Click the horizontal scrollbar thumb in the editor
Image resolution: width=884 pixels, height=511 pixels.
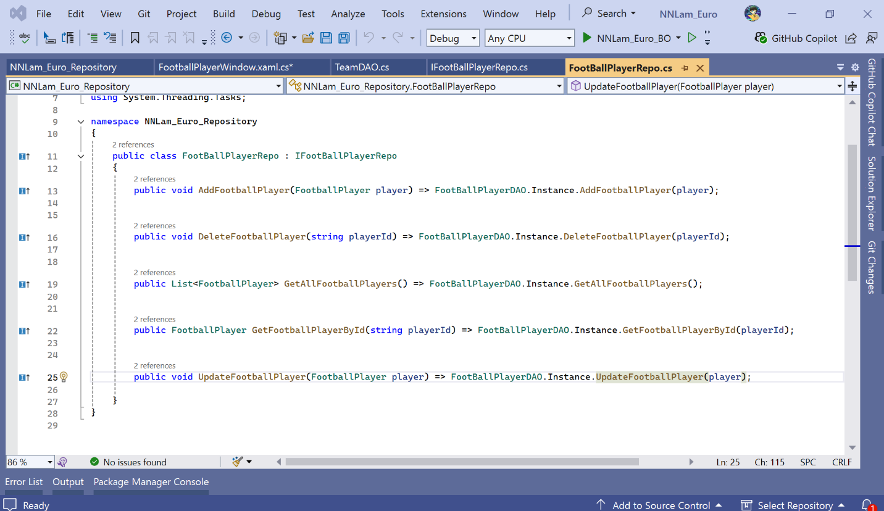(462, 462)
